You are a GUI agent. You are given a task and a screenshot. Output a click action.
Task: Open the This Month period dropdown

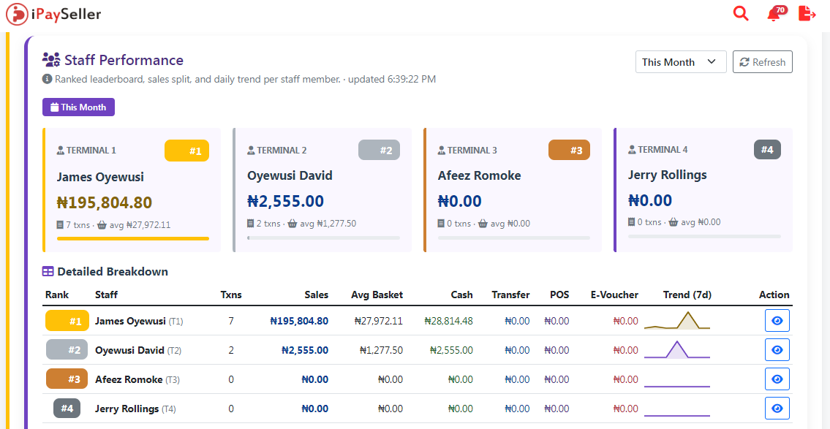click(x=681, y=62)
